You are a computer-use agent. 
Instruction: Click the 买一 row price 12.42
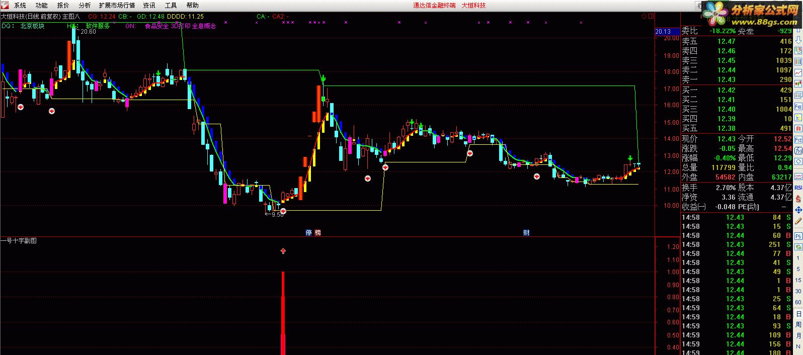tap(727, 90)
